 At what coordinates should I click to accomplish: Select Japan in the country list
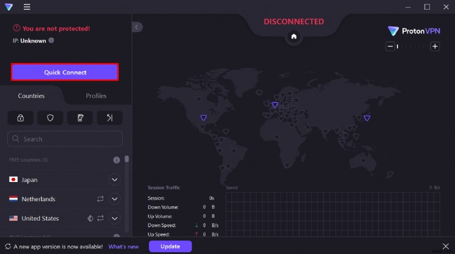point(63,180)
